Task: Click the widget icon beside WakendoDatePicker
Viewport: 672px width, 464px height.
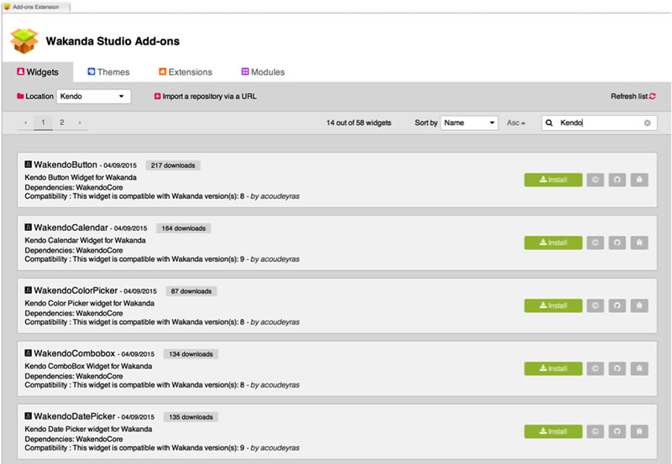Action: (29, 416)
